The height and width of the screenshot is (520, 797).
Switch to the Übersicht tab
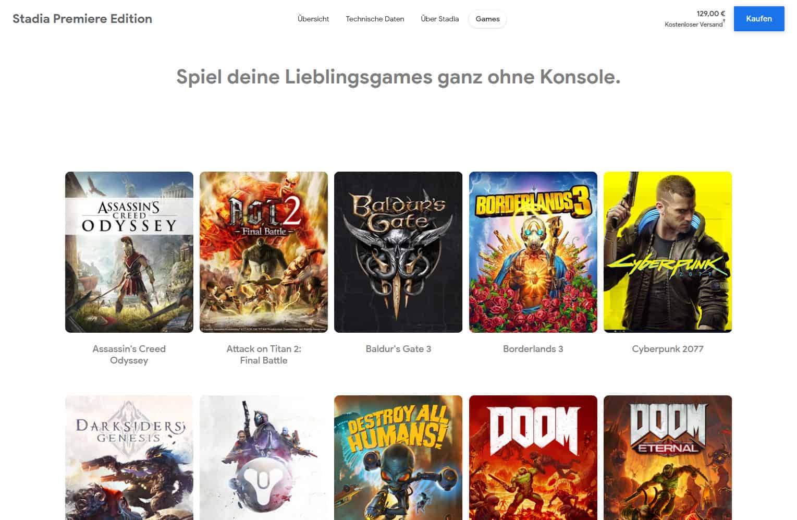(x=313, y=19)
